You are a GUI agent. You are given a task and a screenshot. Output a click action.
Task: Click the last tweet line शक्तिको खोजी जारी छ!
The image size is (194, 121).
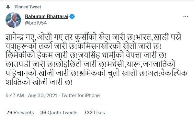click(x=39, y=82)
